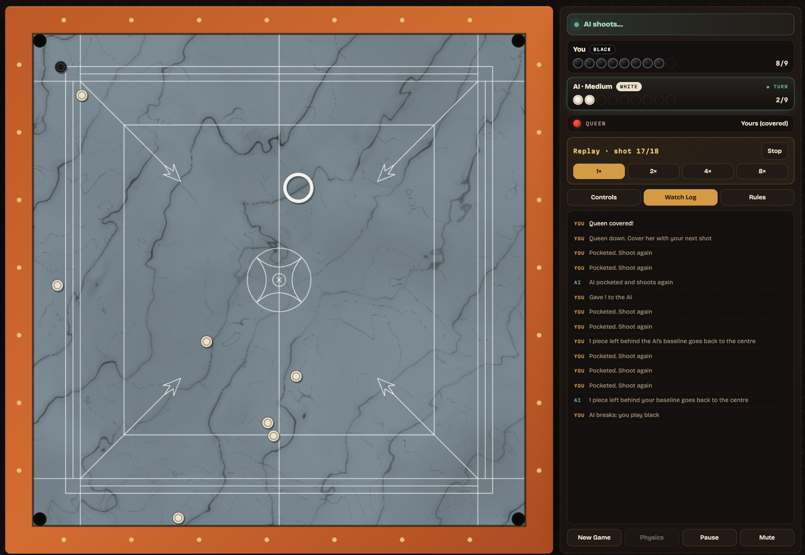Mute the game sound
The width and height of the screenshot is (805, 555).
coord(767,538)
